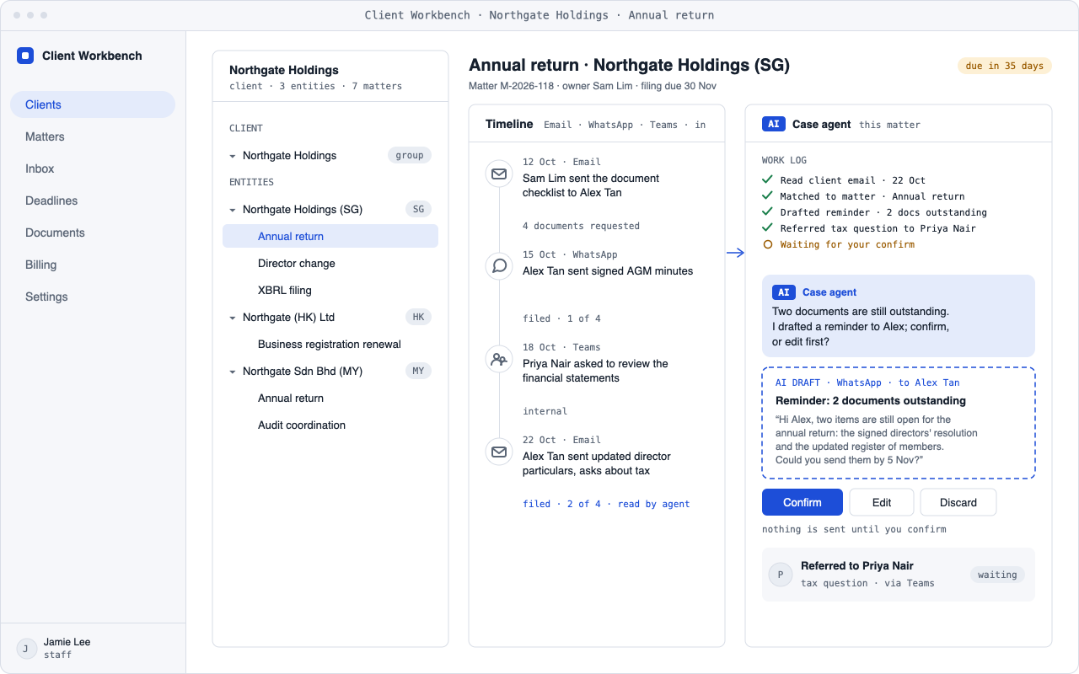Image resolution: width=1079 pixels, height=674 pixels.
Task: Open the Inbox from the sidebar
Action: coord(93,168)
